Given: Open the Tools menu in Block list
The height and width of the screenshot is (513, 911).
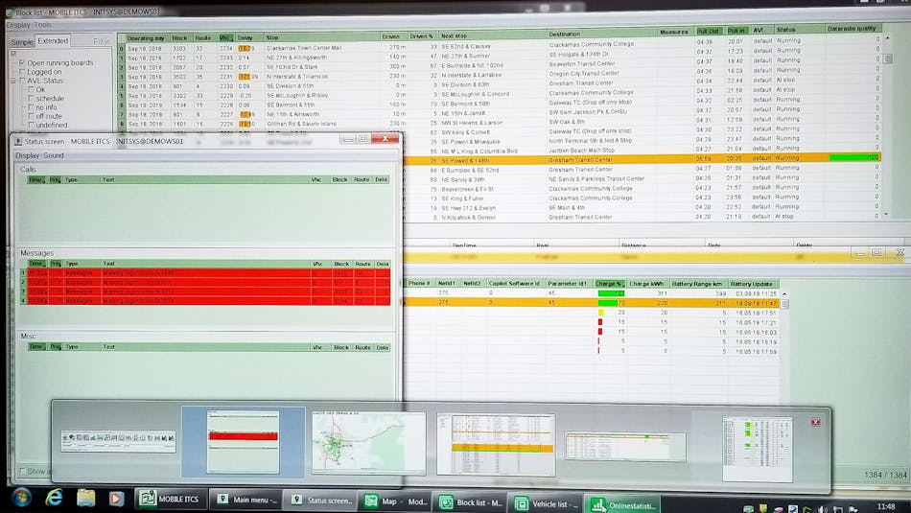Looking at the screenshot, I should (x=44, y=25).
